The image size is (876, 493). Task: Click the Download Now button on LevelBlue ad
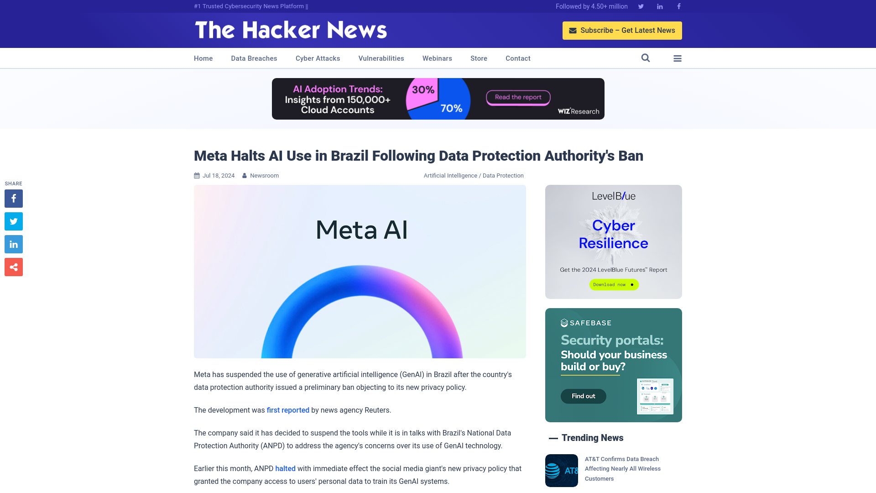click(x=614, y=284)
